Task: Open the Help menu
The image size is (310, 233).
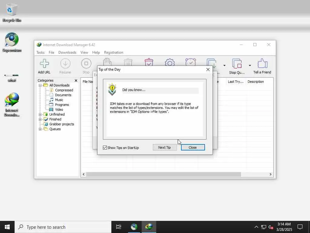Action: pos(96,52)
